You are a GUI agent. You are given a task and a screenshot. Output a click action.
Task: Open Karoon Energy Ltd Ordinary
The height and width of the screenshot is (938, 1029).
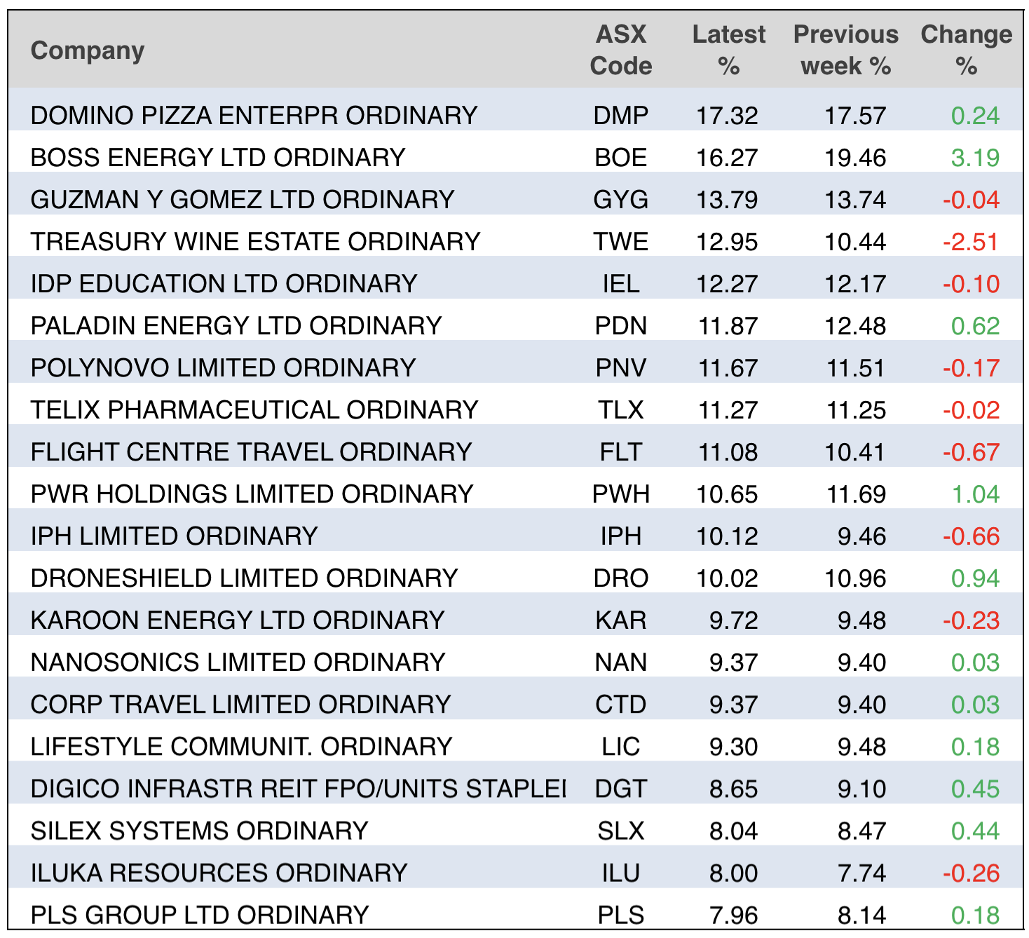(x=238, y=620)
